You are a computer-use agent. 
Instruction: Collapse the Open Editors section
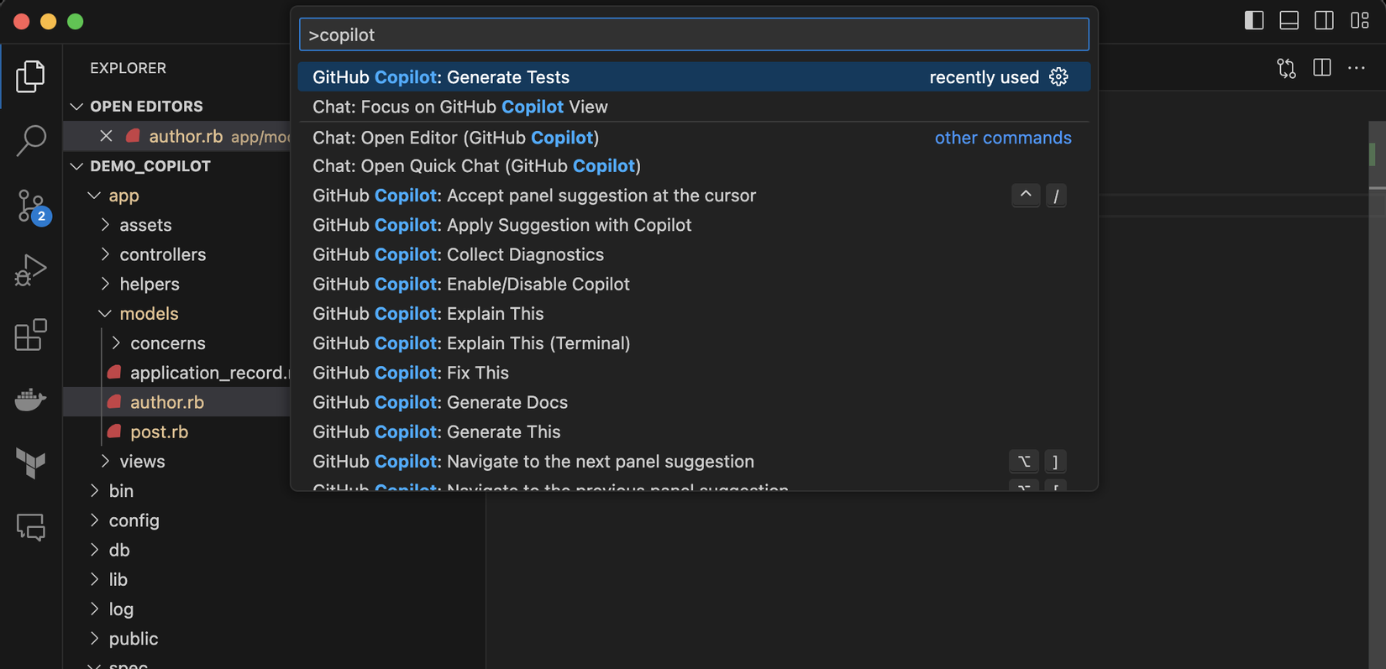tap(77, 107)
